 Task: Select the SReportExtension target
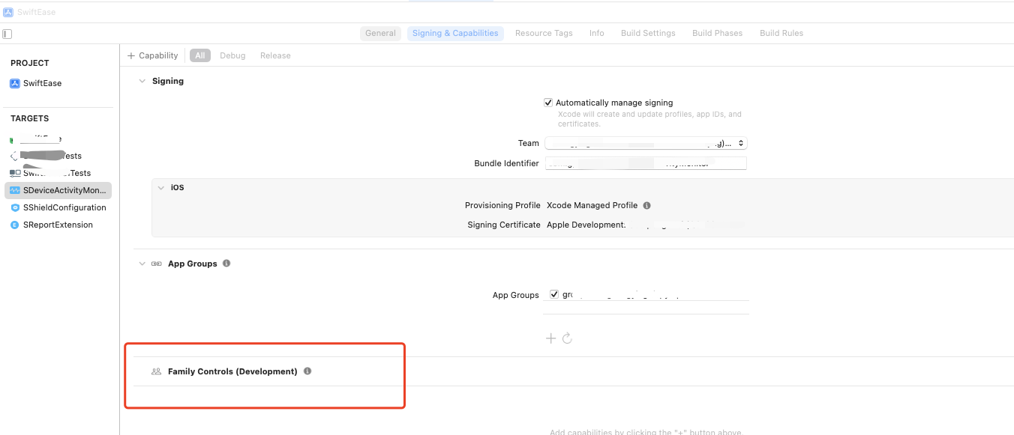(x=58, y=225)
